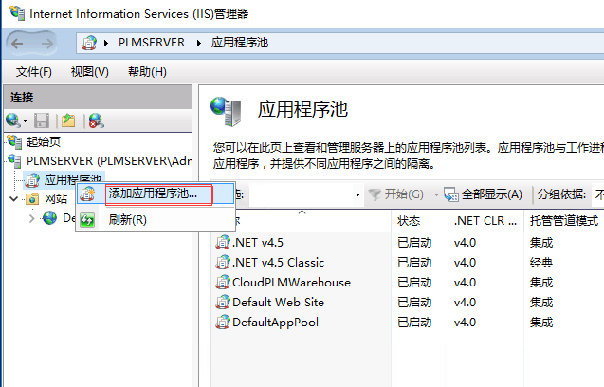Open the 帮助(H) menu
The height and width of the screenshot is (387, 604).
(x=147, y=72)
